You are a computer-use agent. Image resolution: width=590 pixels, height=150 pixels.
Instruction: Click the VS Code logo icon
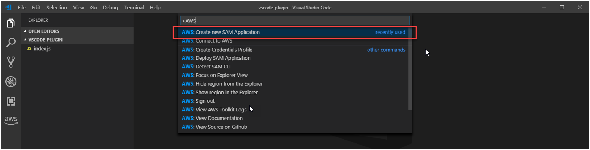pyautogui.click(x=8, y=7)
